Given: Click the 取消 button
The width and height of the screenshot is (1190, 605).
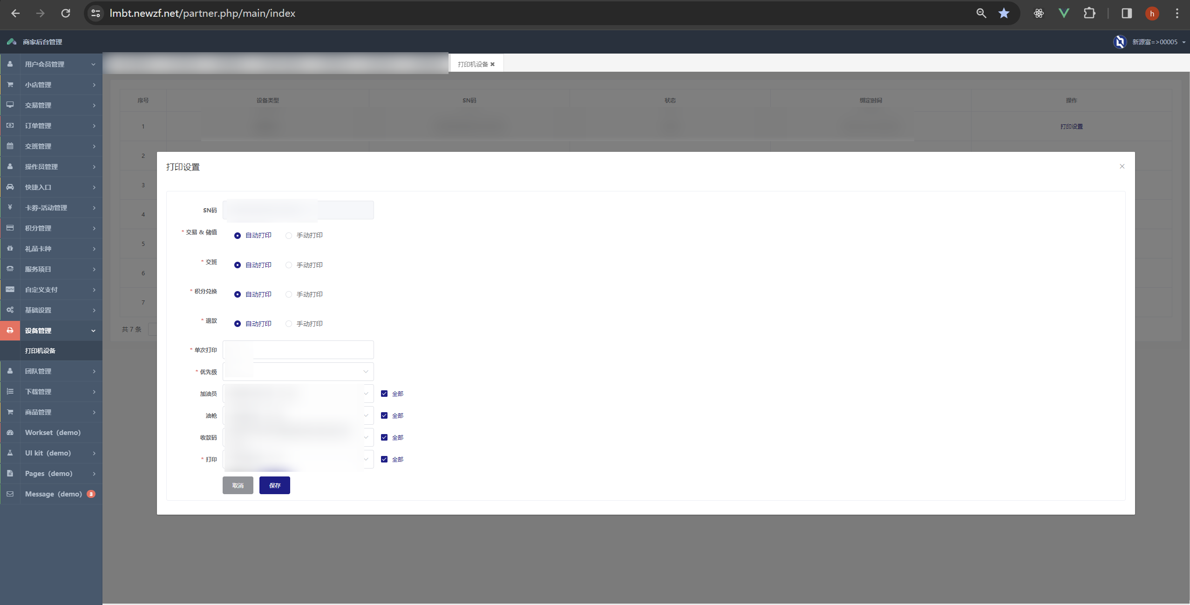Looking at the screenshot, I should coord(238,485).
